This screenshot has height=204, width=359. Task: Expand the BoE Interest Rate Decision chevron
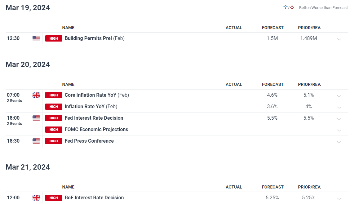point(339,198)
